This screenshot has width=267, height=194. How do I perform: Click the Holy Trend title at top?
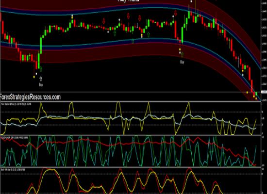128,1
